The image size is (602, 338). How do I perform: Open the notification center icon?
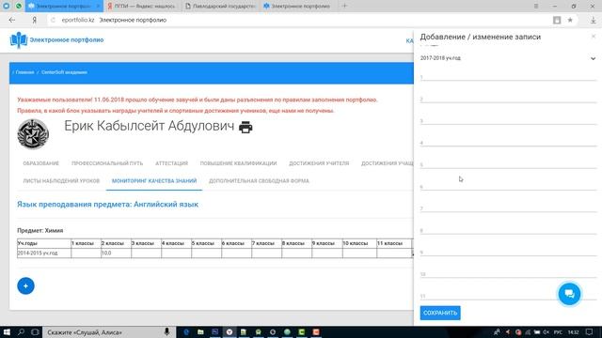(x=590, y=331)
